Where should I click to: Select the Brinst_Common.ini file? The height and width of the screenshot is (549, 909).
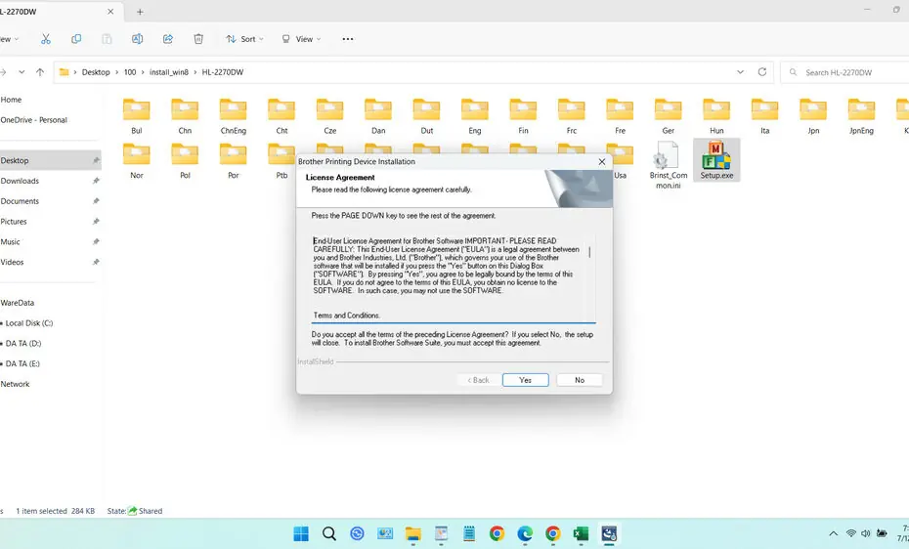[x=668, y=166]
